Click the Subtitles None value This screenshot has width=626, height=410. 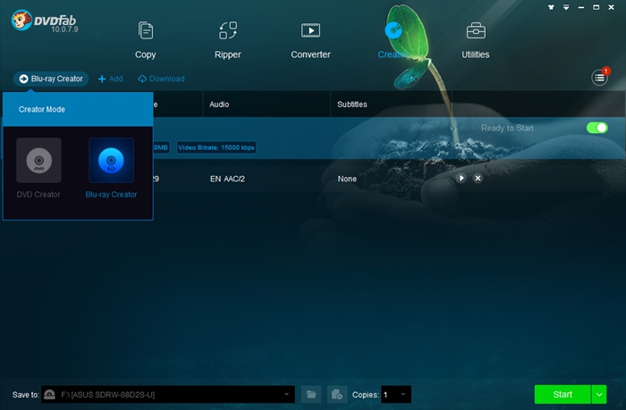tap(347, 179)
